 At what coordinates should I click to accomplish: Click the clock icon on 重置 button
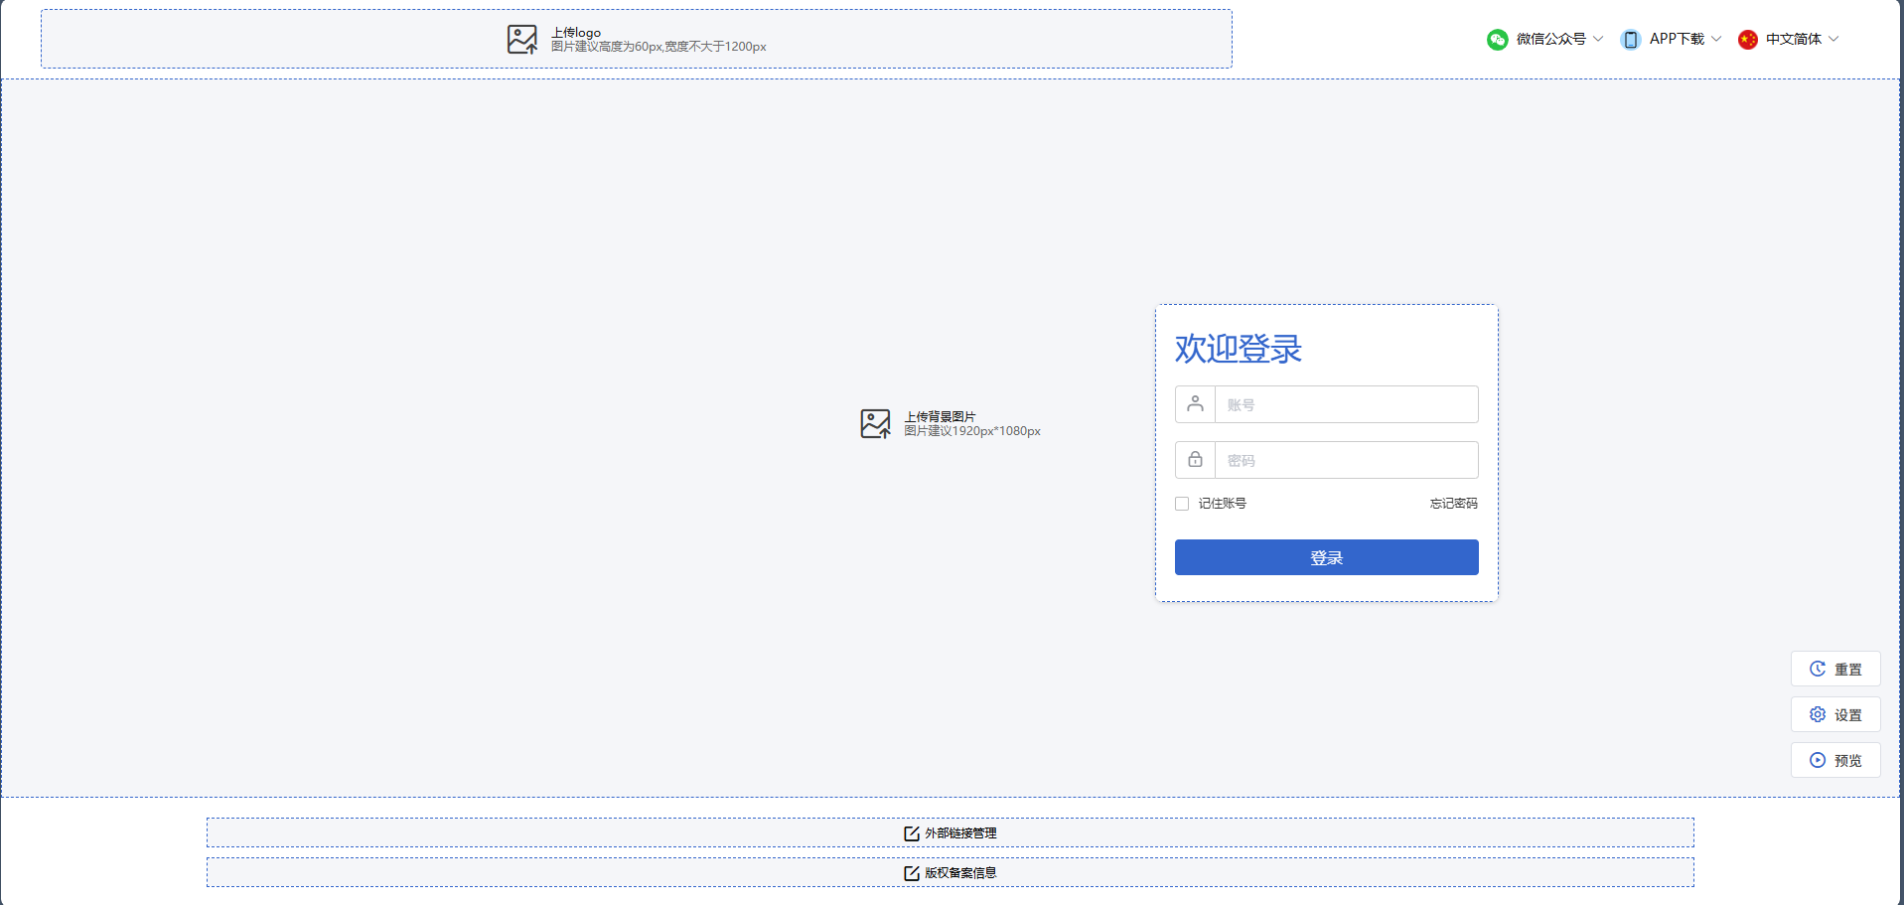click(1818, 669)
